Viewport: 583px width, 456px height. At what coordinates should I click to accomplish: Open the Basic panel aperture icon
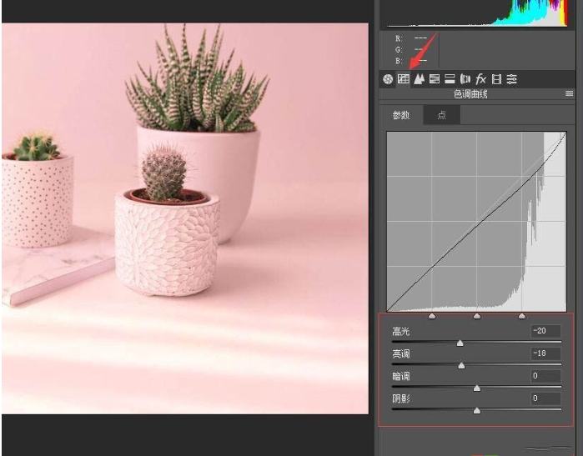point(388,79)
